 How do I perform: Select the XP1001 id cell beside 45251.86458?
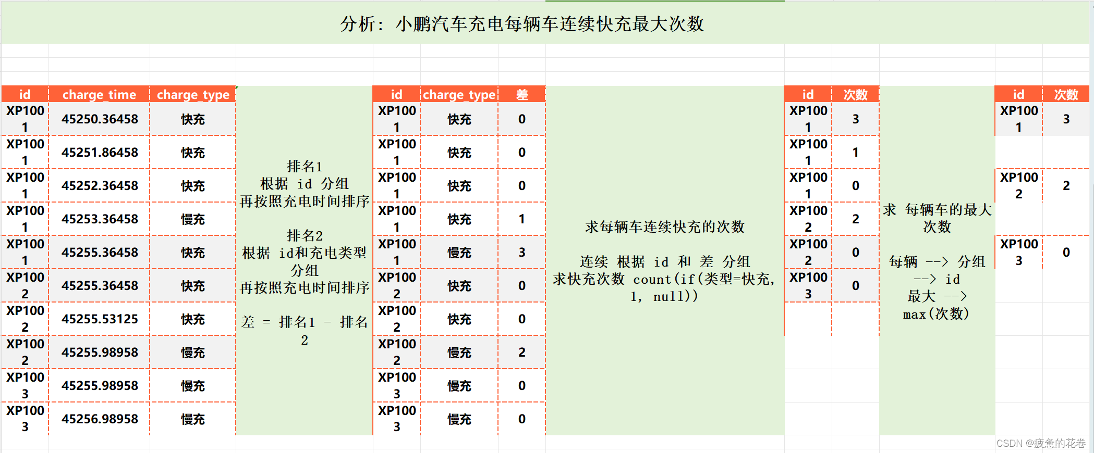click(25, 153)
